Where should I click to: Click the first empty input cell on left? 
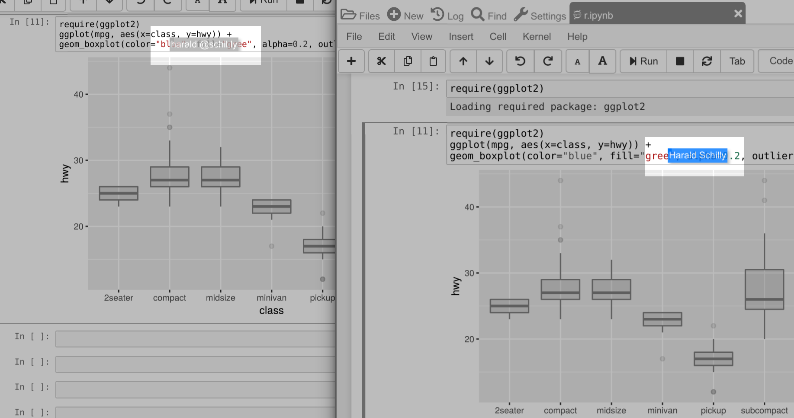pos(195,338)
